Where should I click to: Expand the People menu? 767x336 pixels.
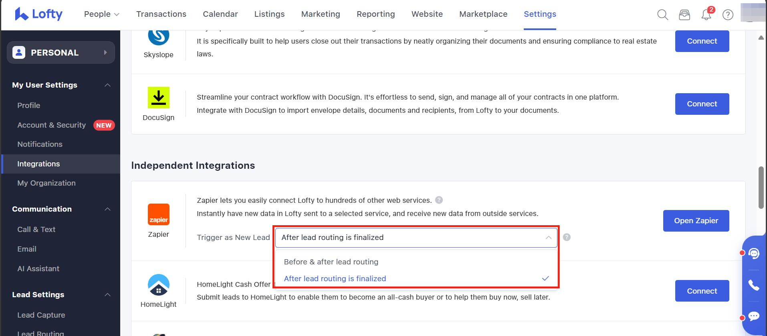[101, 14]
